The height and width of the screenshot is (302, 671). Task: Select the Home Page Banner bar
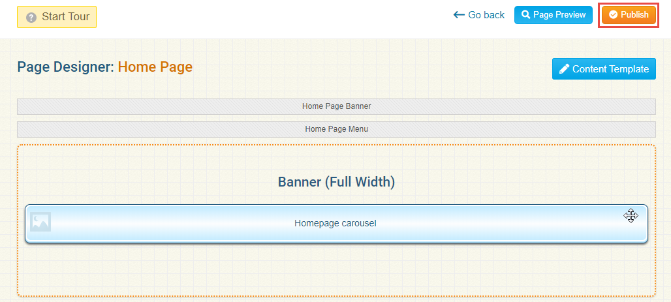pos(336,106)
